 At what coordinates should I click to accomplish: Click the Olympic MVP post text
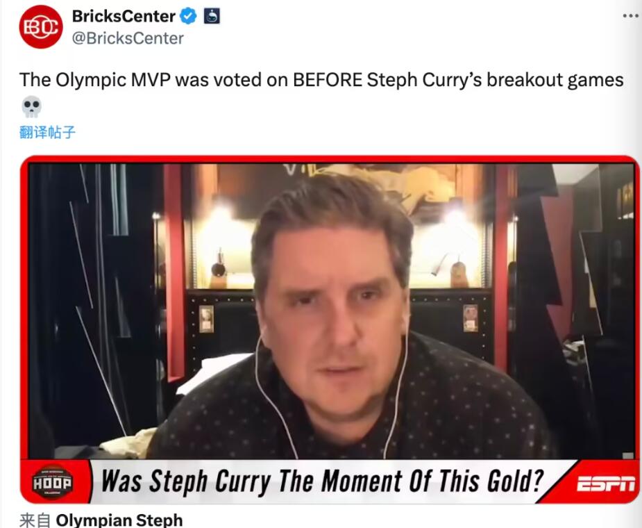coord(321,80)
